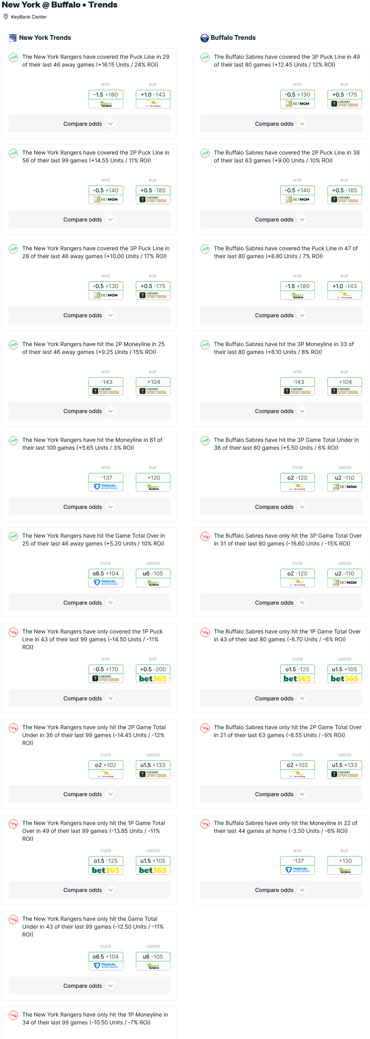Click red downtrend icon on Sabres 1P Game Total Over

click(205, 632)
